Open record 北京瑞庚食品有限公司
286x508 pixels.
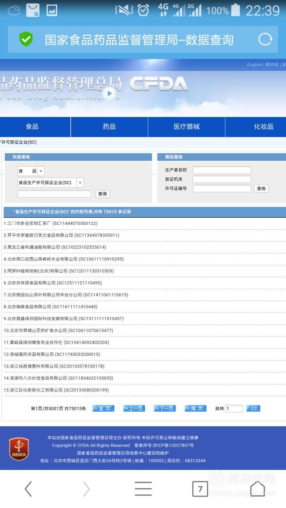[51, 307]
